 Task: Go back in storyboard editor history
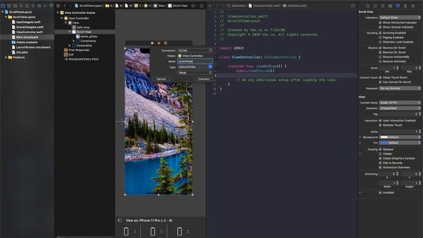65,5
